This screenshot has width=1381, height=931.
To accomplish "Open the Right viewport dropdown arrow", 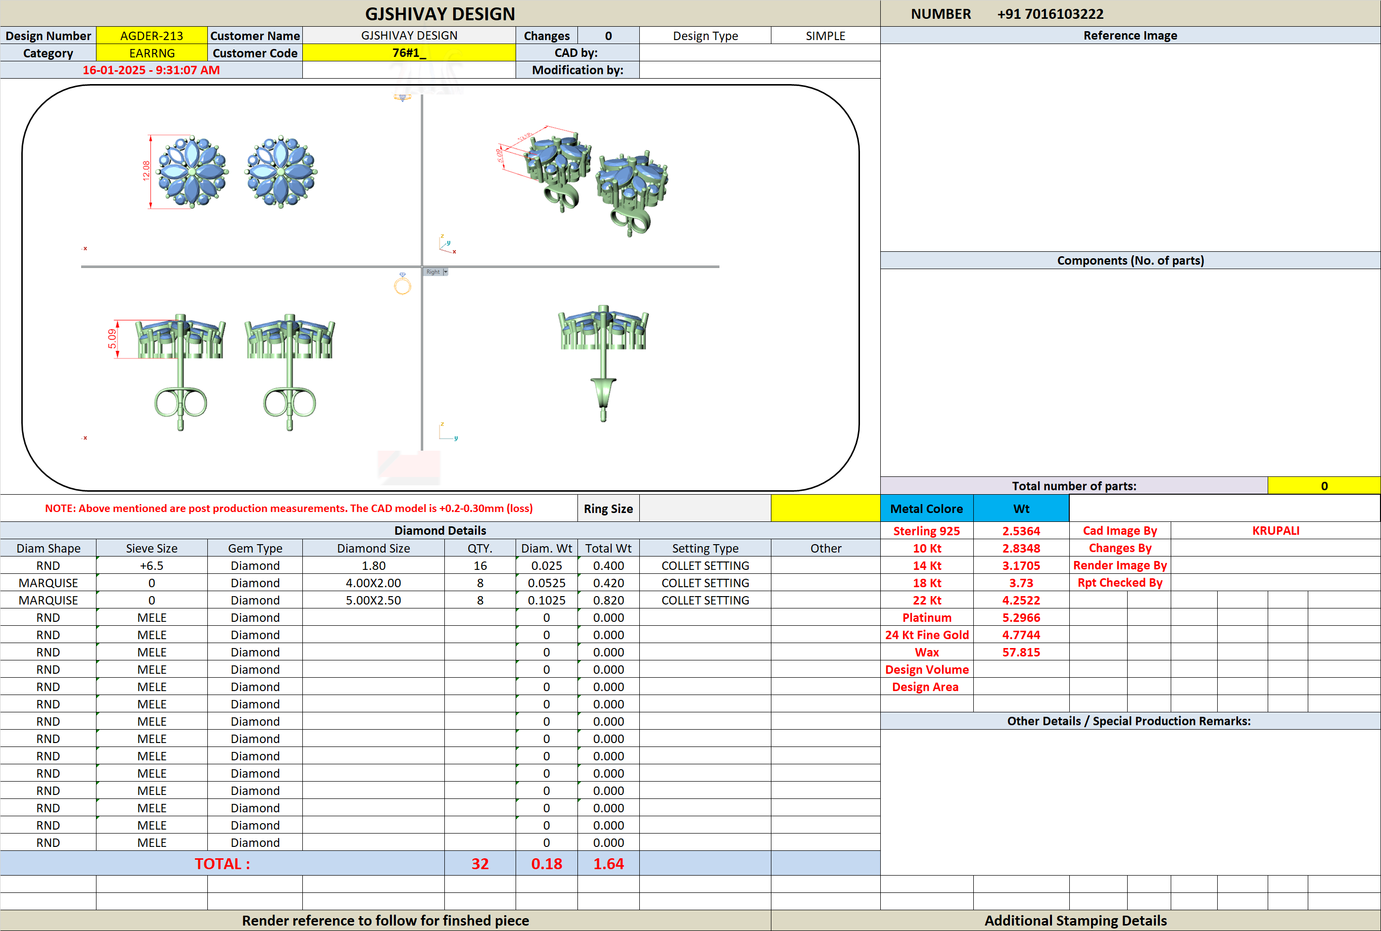I will (445, 272).
